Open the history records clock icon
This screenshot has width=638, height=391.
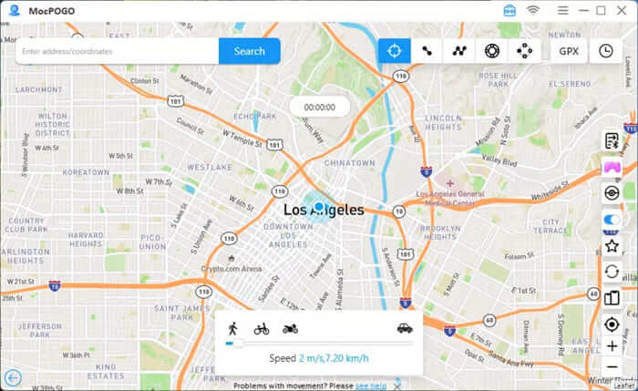tap(606, 51)
